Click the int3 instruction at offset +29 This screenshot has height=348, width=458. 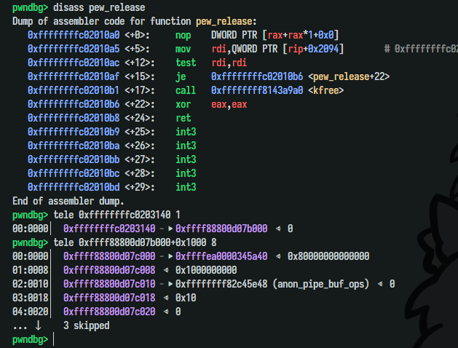(x=187, y=187)
